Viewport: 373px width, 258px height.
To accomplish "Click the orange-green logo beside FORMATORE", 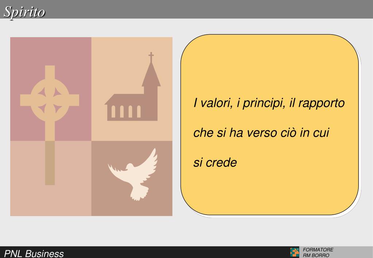I will [295, 252].
